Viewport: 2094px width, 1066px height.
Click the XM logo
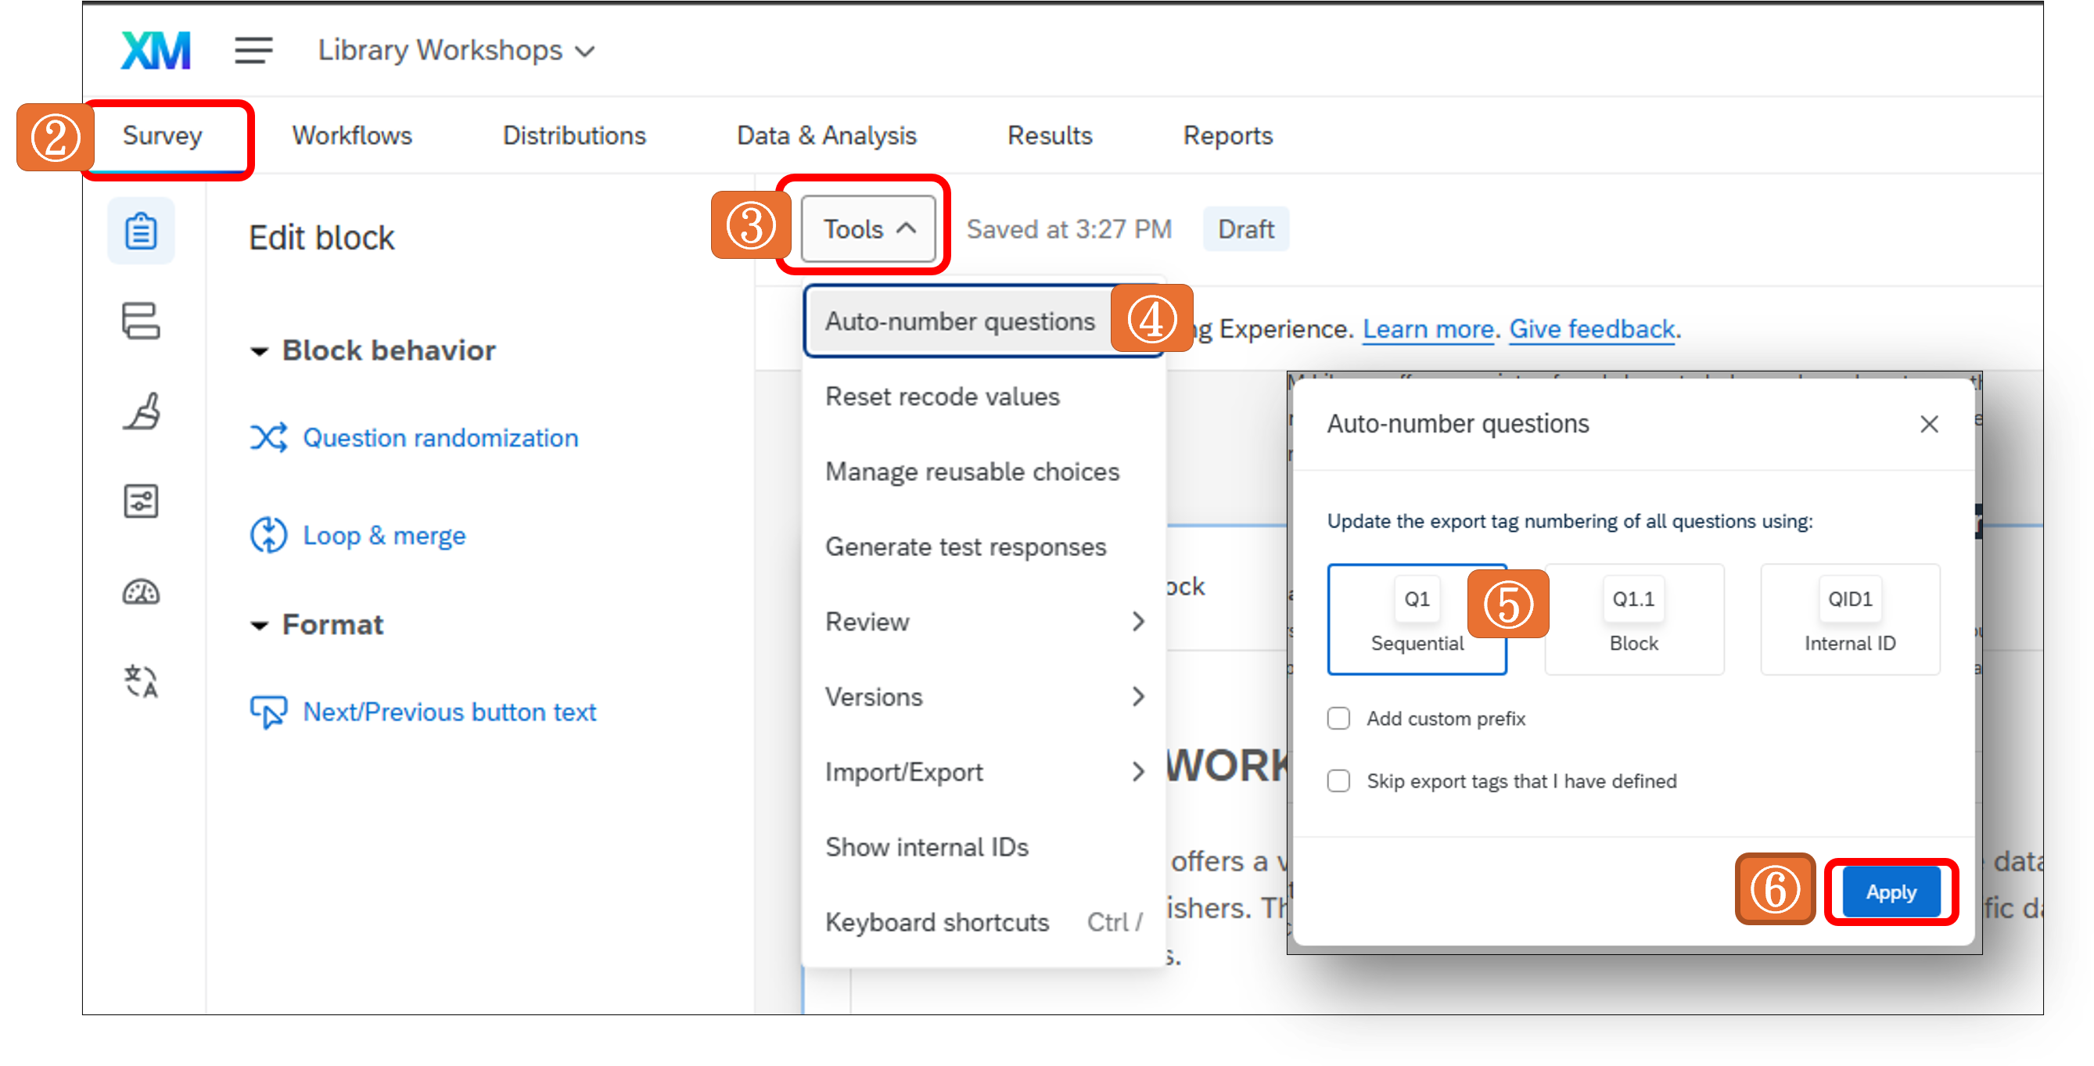154,49
